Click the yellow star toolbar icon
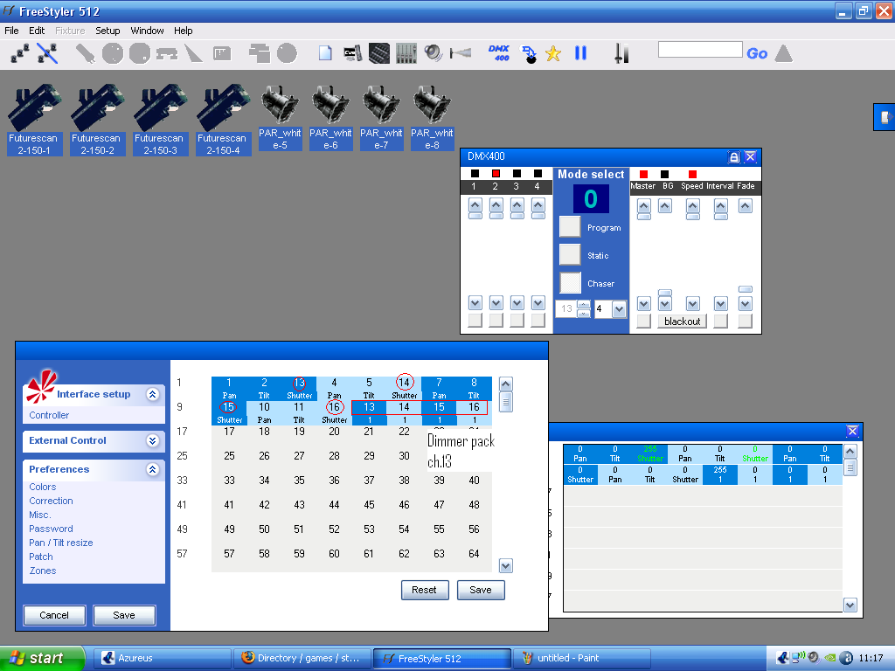The height and width of the screenshot is (671, 895). tap(553, 53)
